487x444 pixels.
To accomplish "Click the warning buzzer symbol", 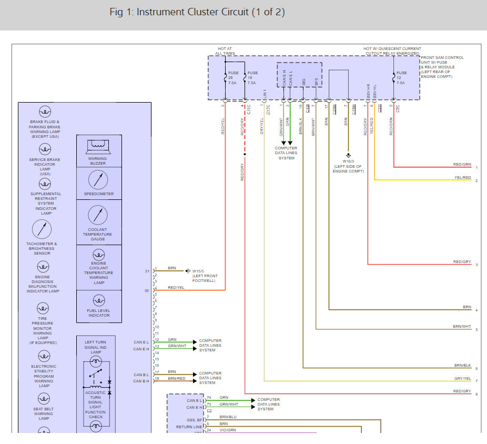I will coord(98,147).
